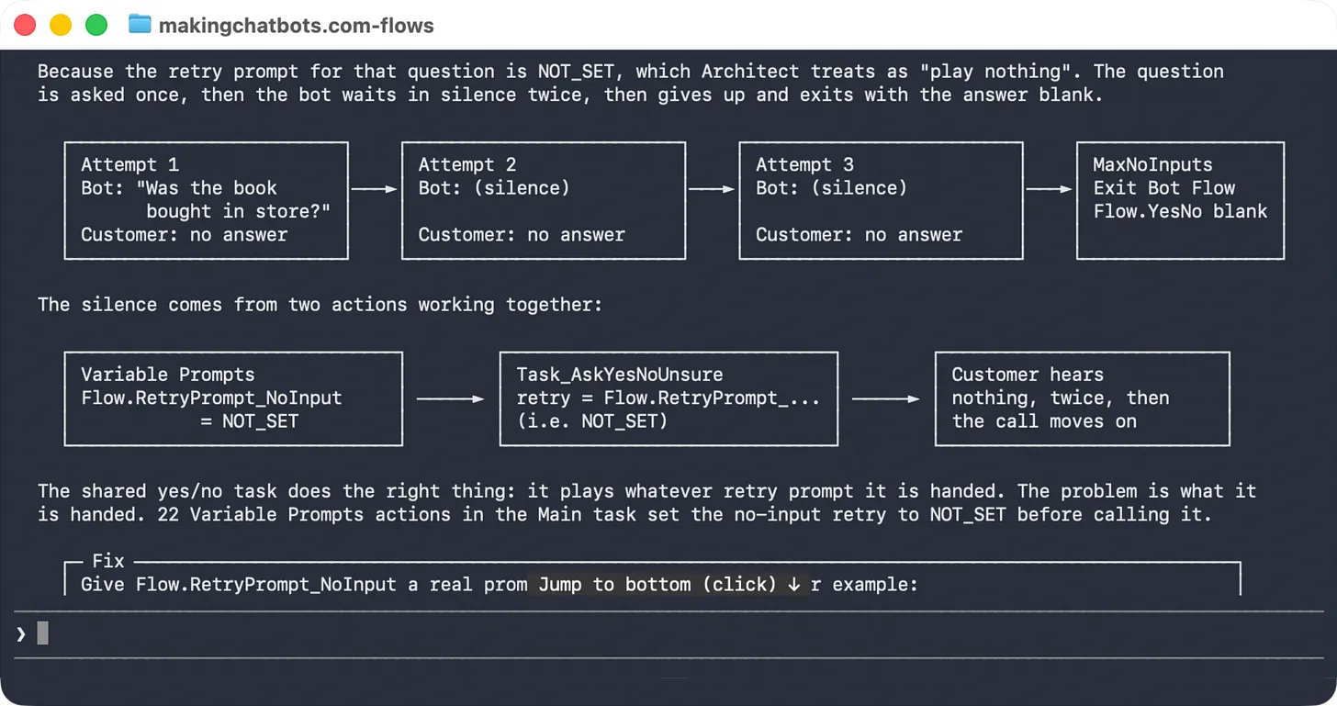The image size is (1337, 706).
Task: Maximize the window using the green button
Action: coord(96,25)
